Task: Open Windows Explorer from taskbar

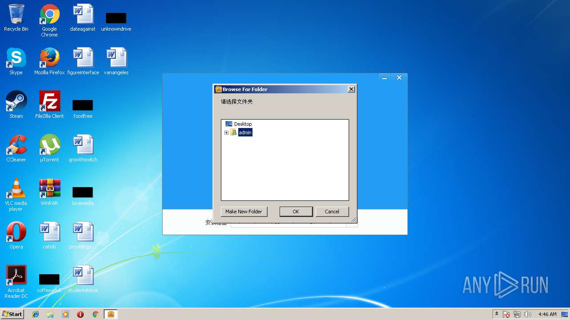Action: [x=50, y=314]
